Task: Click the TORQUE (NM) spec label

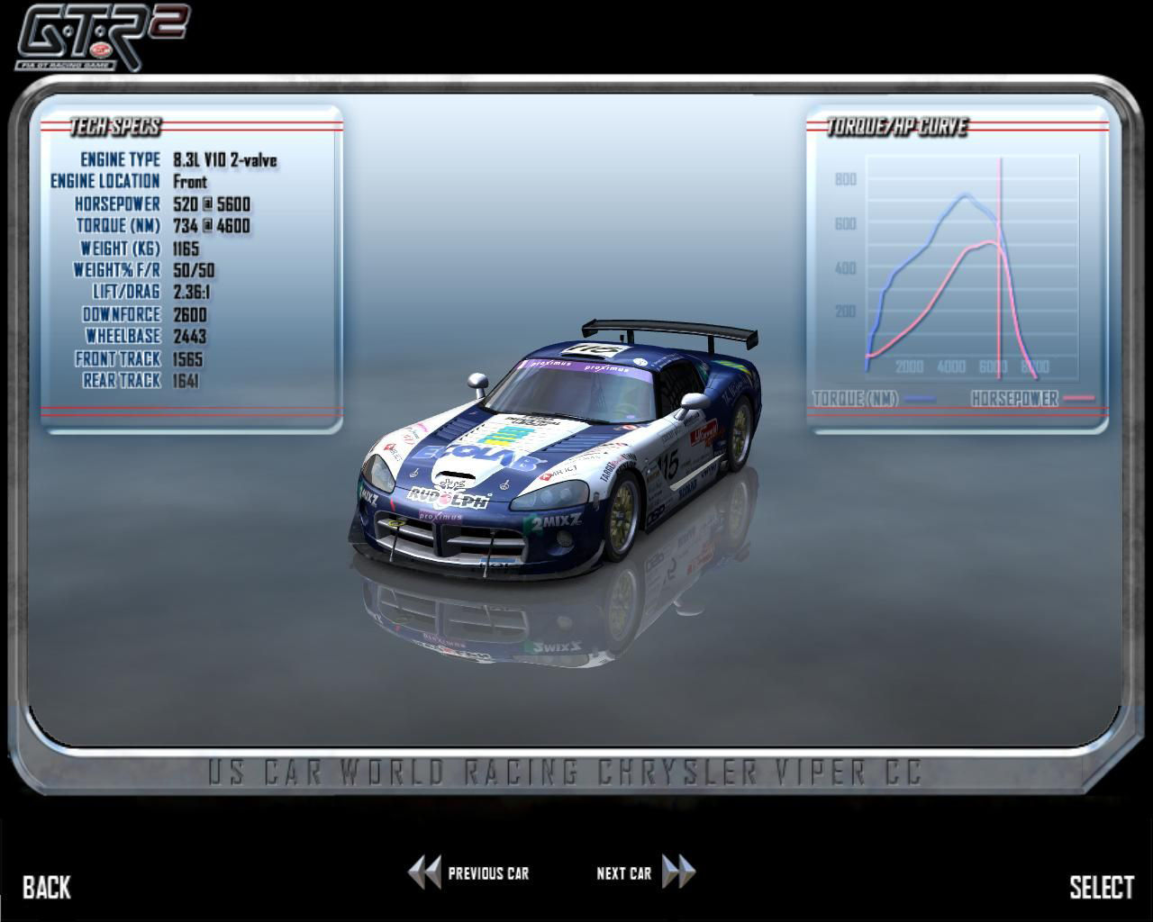Action: (118, 226)
